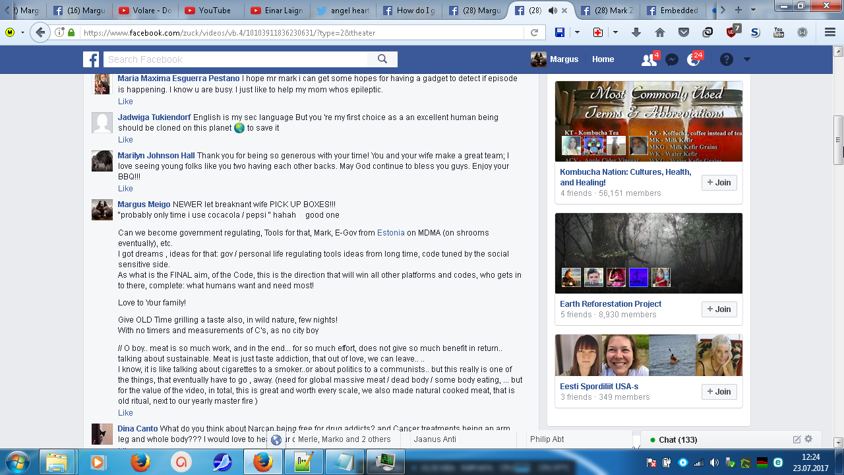This screenshot has width=844, height=475.
Task: Click the uBlock shield icon with 7 badge
Action: pos(733,31)
